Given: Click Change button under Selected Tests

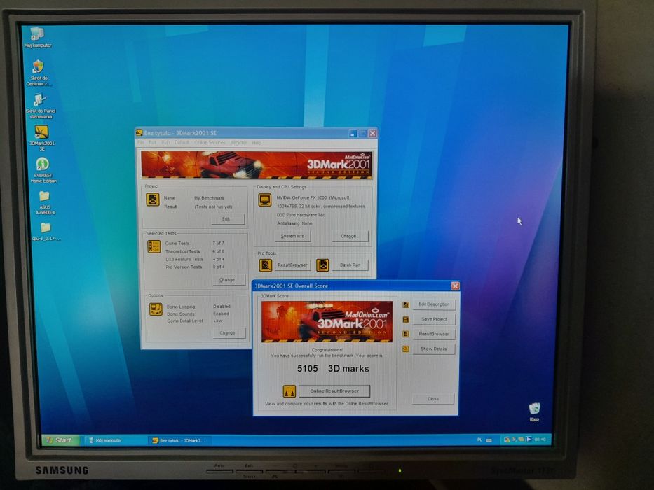Looking at the screenshot, I should pyautogui.click(x=228, y=280).
